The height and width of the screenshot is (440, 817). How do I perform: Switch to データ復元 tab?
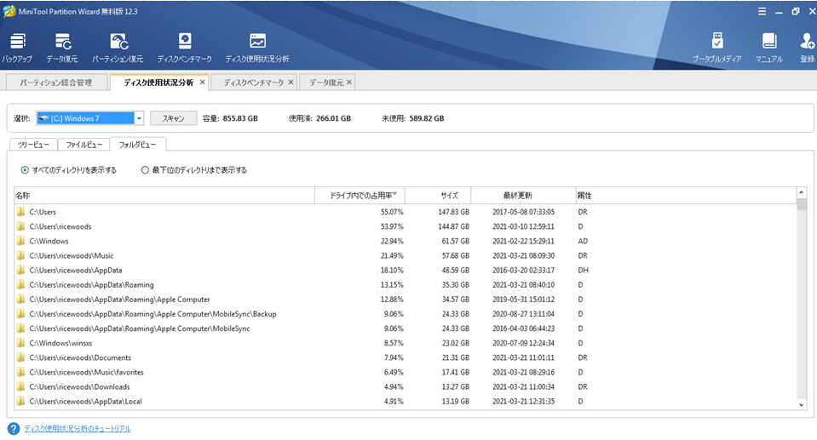coord(326,83)
